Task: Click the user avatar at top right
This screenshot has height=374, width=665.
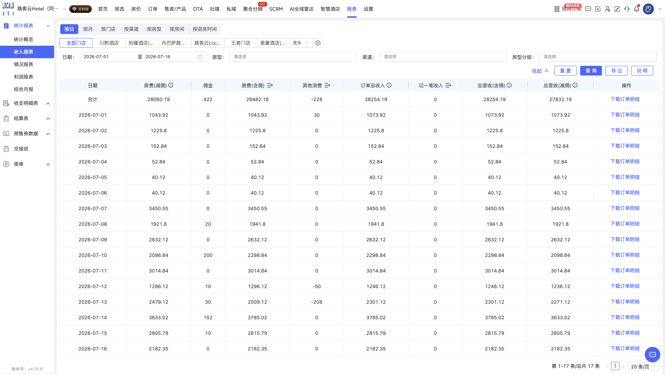Action: click(648, 9)
